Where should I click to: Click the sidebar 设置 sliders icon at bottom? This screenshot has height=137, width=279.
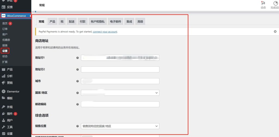click(3, 134)
